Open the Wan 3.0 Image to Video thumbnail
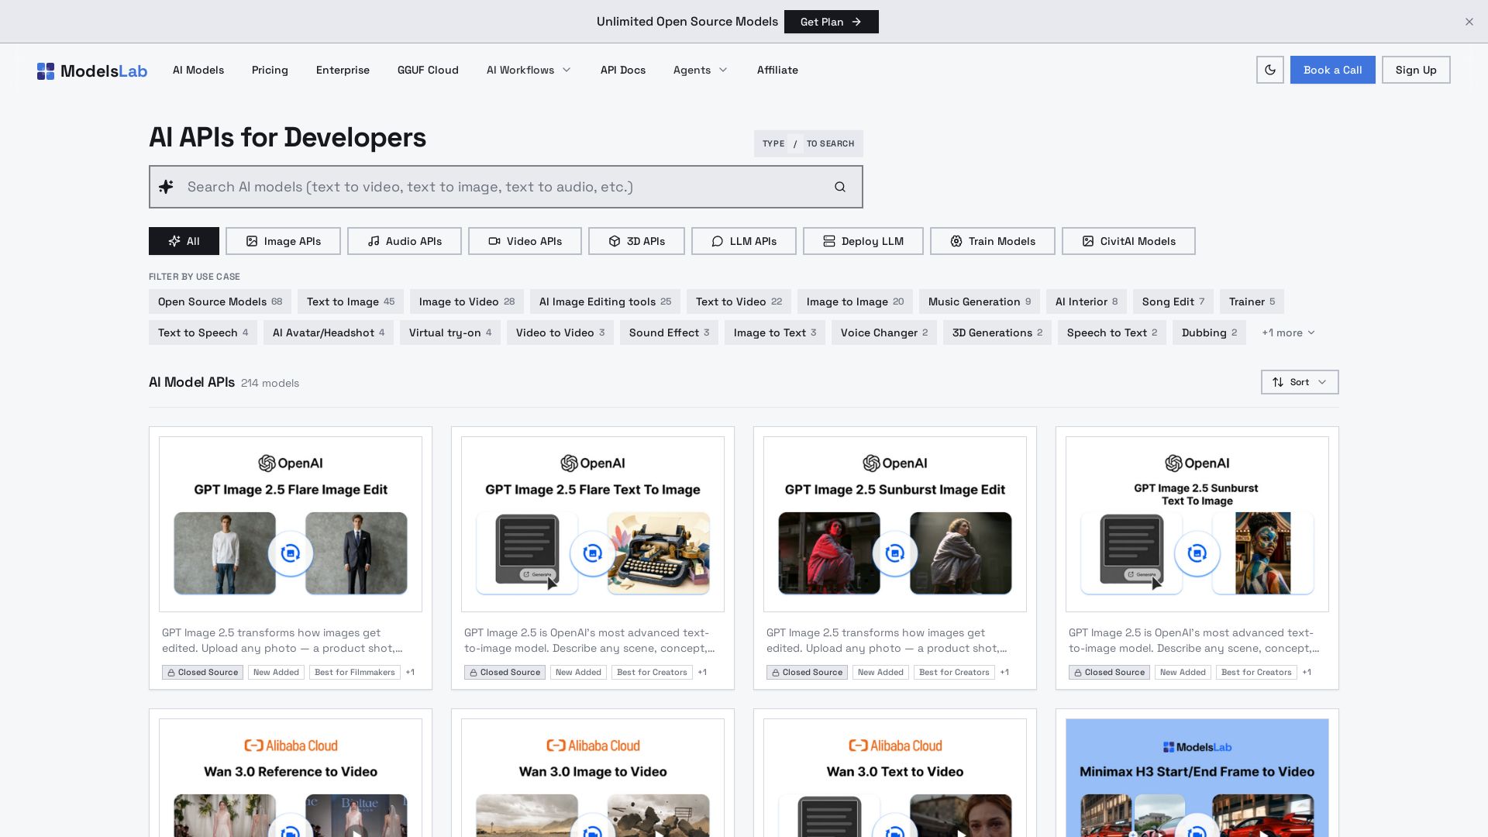The width and height of the screenshot is (1488, 837). [593, 778]
